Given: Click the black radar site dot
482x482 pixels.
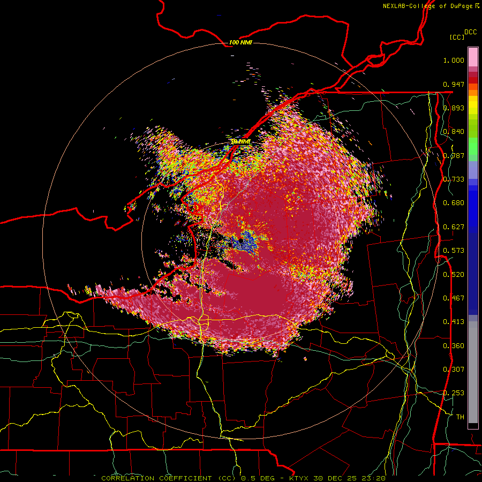Looking at the screenshot, I should tap(241, 240).
